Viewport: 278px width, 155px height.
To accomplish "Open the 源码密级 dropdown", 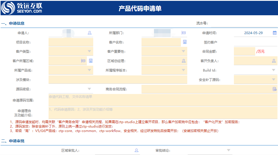I will [x=89, y=89].
